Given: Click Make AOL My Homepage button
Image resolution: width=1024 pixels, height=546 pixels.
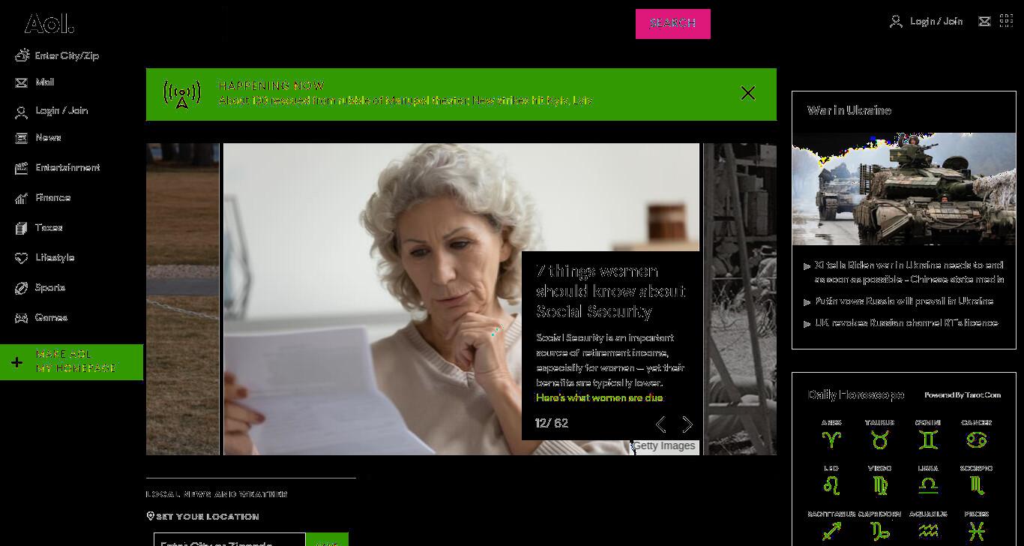Looking at the screenshot, I should (71, 362).
